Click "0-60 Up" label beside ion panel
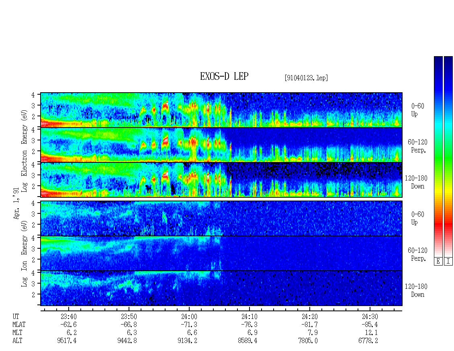This screenshot has height=351, width=454. [x=417, y=218]
